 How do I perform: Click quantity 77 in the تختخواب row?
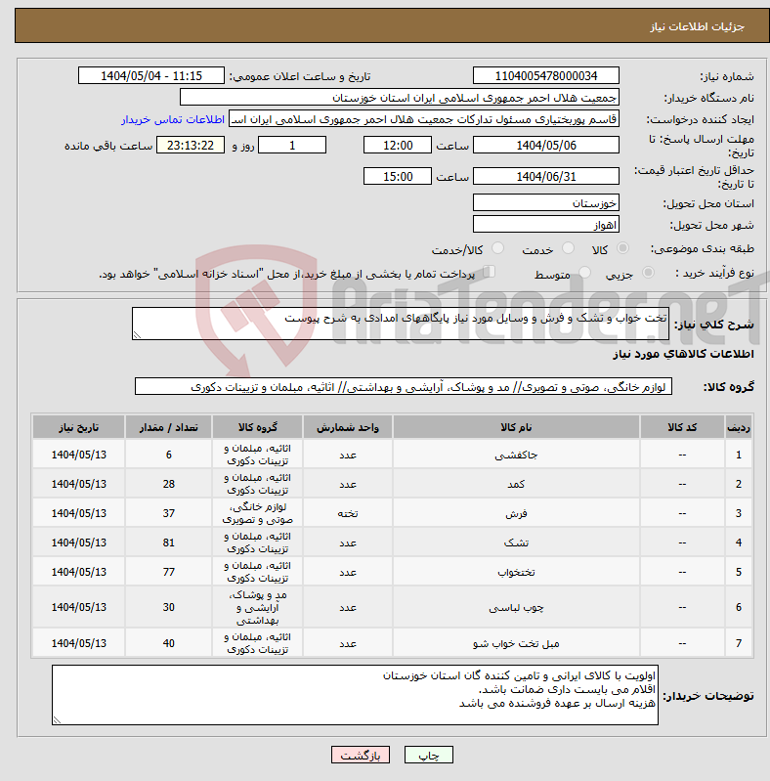pos(168,572)
